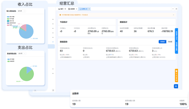Viewport: 189px width, 109px height.
Task: Open the 收入项目占比 date range dropdown
Action: coord(21,11)
